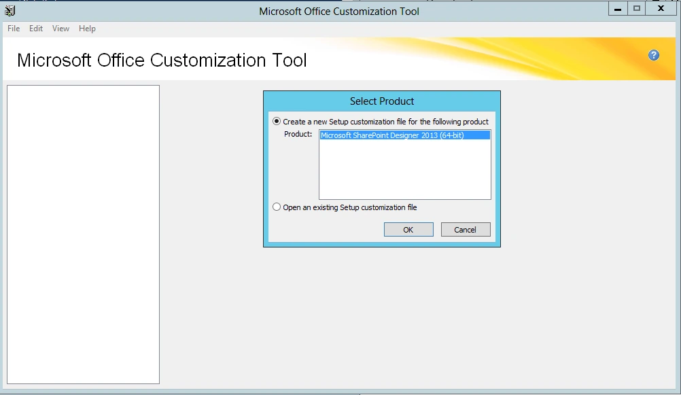Click the Office Customization Tool title bar icon
The width and height of the screenshot is (681, 395).
[10, 10]
